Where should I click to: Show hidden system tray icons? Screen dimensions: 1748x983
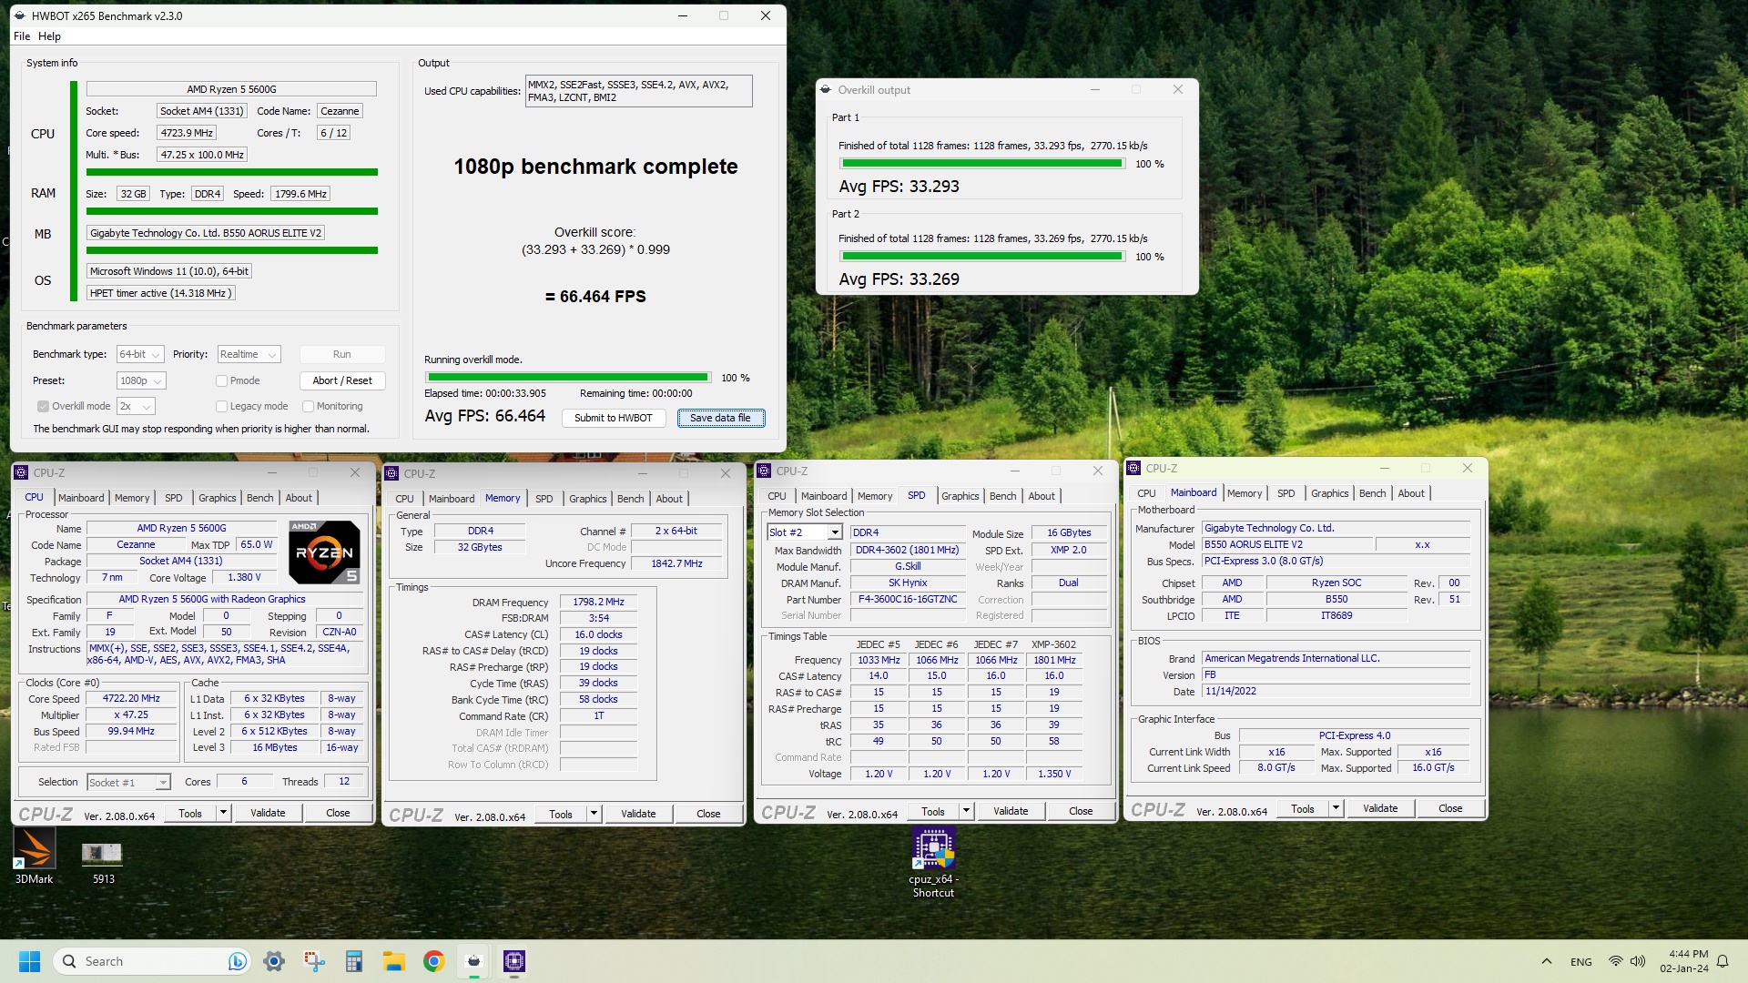tap(1546, 961)
